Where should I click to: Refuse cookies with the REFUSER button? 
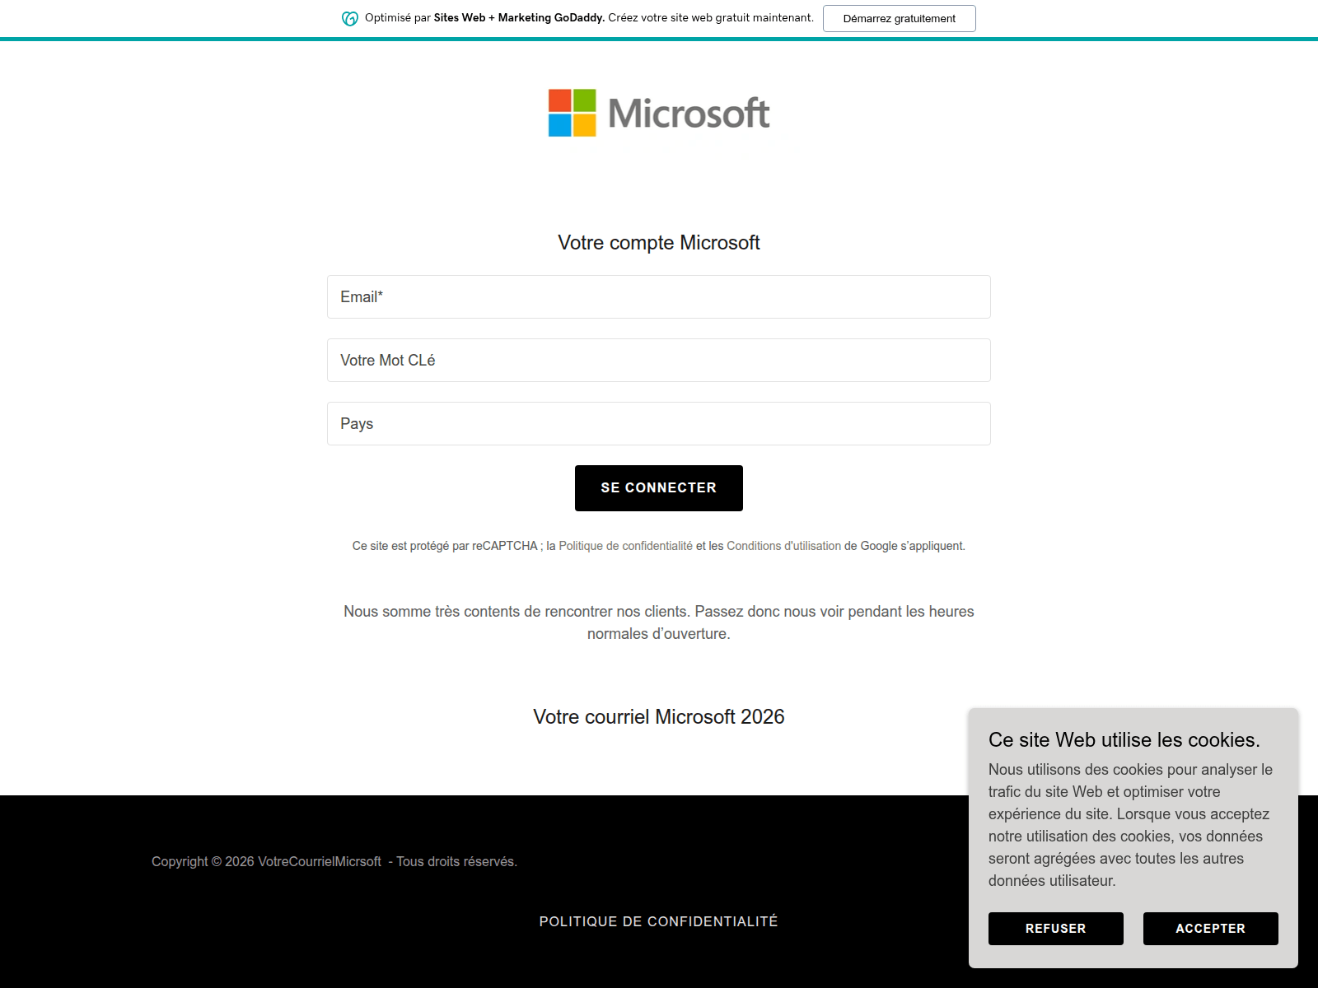1055,928
